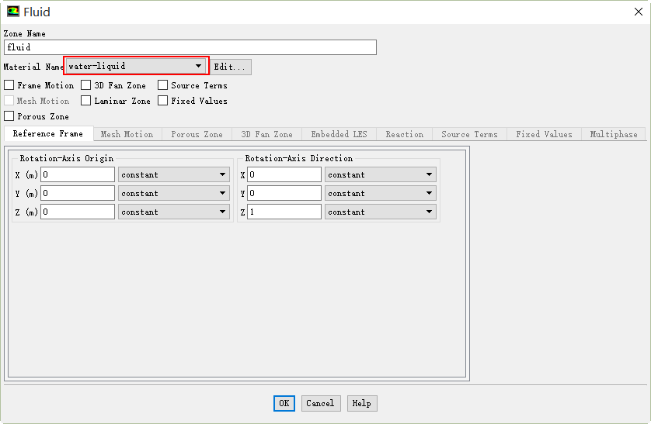Click the Rotation-Axis Direction Y field
Viewport: 651px width, 424px height.
pyautogui.click(x=284, y=193)
